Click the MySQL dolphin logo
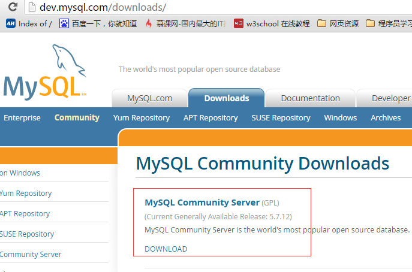Screen dimensions: 412x272 45,72
